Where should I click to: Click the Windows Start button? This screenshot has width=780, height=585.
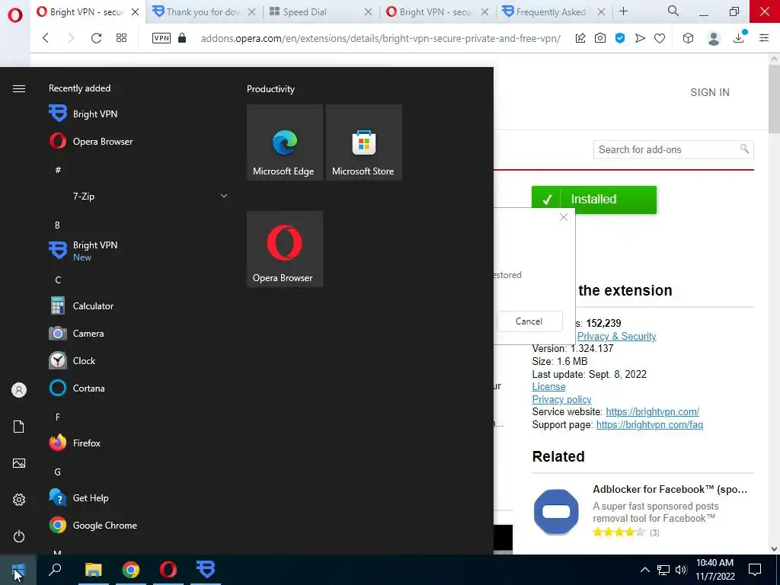(x=18, y=570)
